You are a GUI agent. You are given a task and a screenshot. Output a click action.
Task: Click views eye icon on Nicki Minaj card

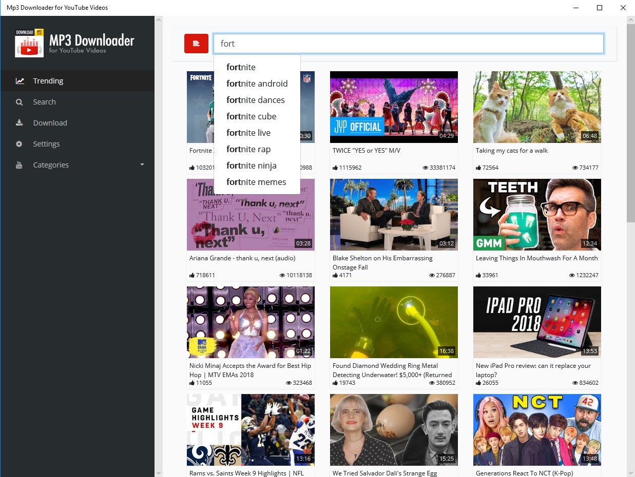pyautogui.click(x=288, y=383)
